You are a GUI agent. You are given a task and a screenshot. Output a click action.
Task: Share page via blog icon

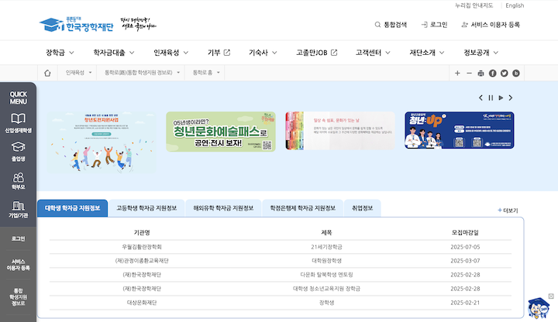516,74
